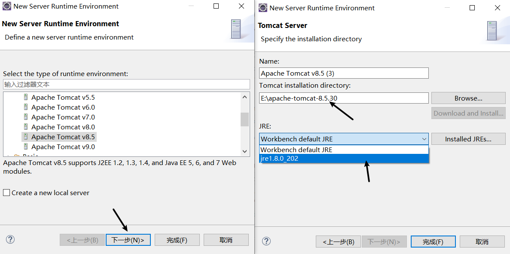
Task: Click the Apache Tomcat v7.0 server icon
Action: point(26,117)
